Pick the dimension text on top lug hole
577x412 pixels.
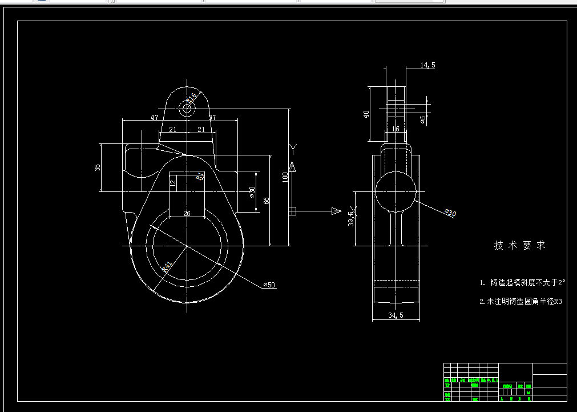[192, 97]
